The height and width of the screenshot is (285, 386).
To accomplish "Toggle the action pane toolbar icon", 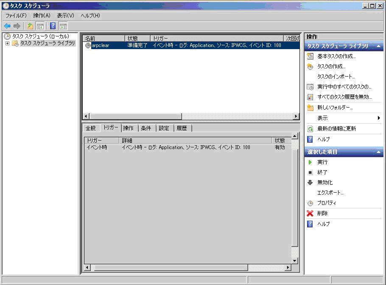I will 63,26.
